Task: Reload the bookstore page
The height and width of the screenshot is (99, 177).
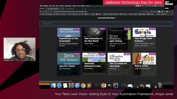Action: [46, 12]
